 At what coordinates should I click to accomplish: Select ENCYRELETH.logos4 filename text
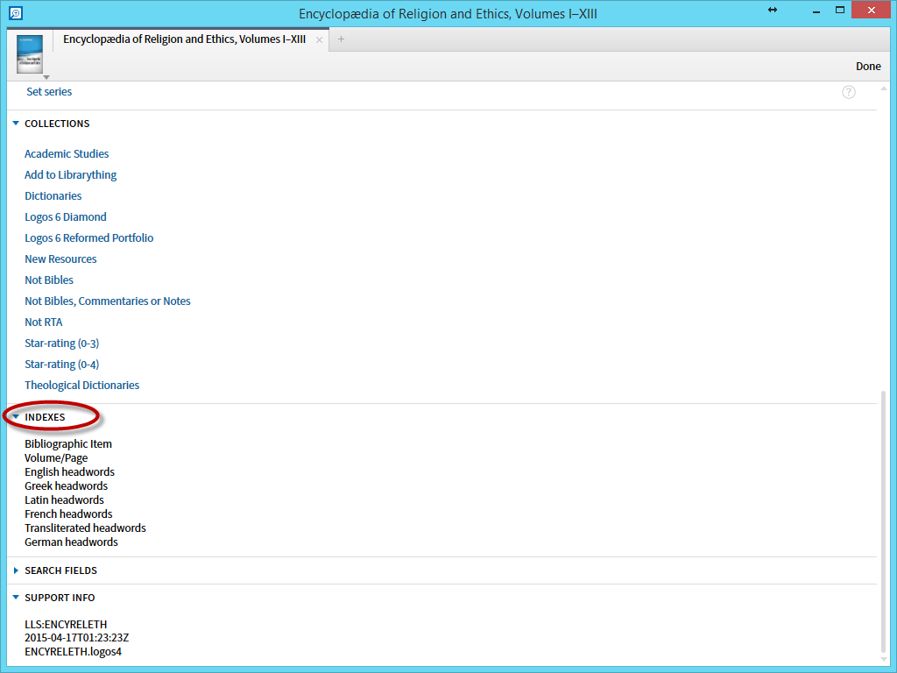[x=73, y=651]
